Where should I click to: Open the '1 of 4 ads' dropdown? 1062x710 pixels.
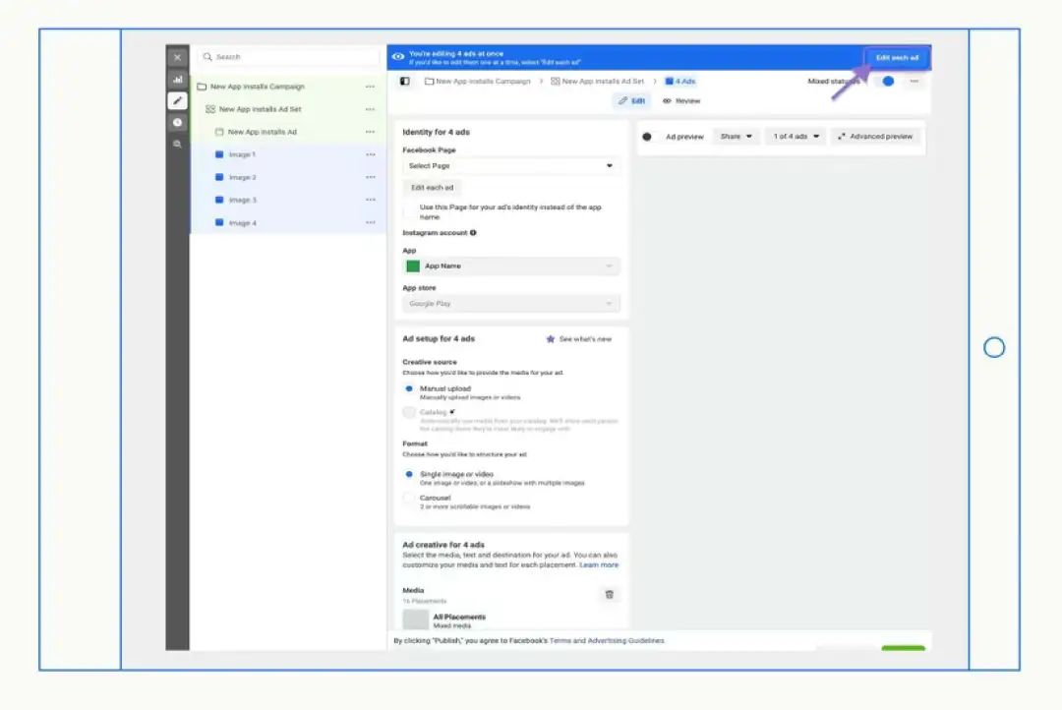tap(796, 137)
